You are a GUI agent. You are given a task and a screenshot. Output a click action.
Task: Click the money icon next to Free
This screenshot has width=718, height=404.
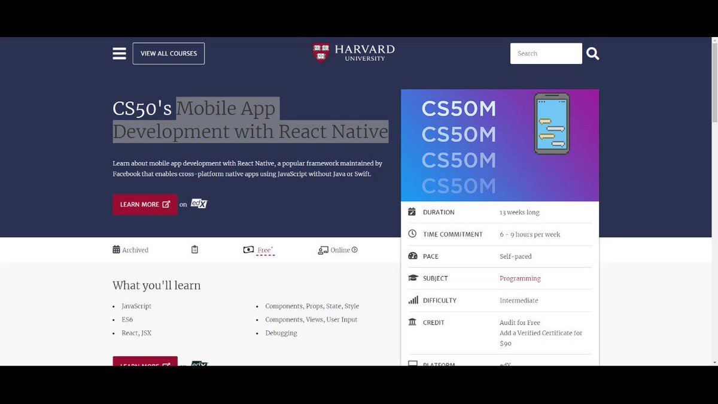[248, 250]
